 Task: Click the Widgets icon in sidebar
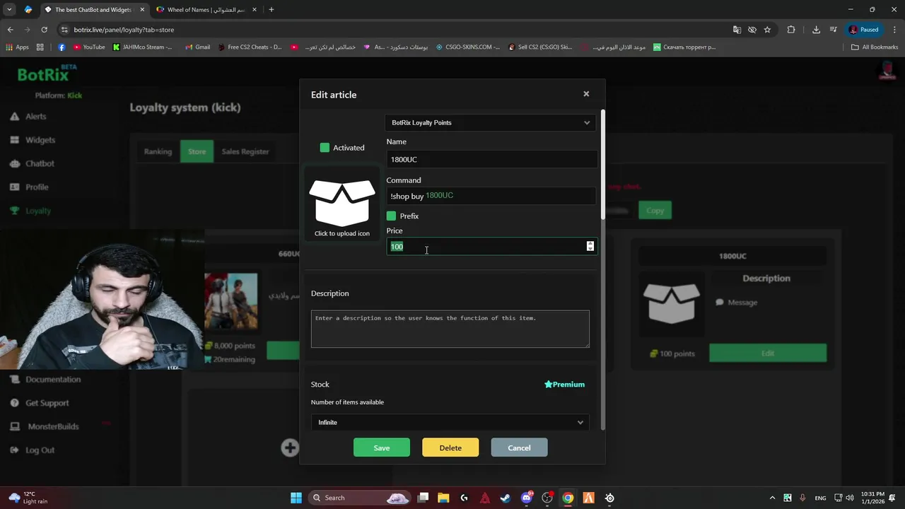pyautogui.click(x=14, y=140)
